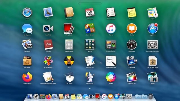Screen dimensions: 180x101
Task: Click the Launchpad rocket in the Dock
Action: 36,97
